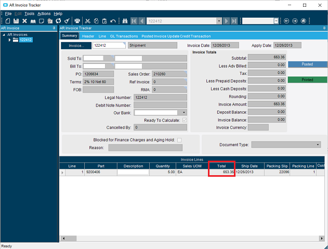Click the New document toolbar icon
The image size is (328, 249).
click(x=8, y=21)
